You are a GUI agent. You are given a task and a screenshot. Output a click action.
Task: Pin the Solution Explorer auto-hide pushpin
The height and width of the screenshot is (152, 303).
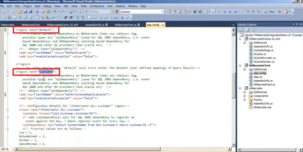(297, 24)
